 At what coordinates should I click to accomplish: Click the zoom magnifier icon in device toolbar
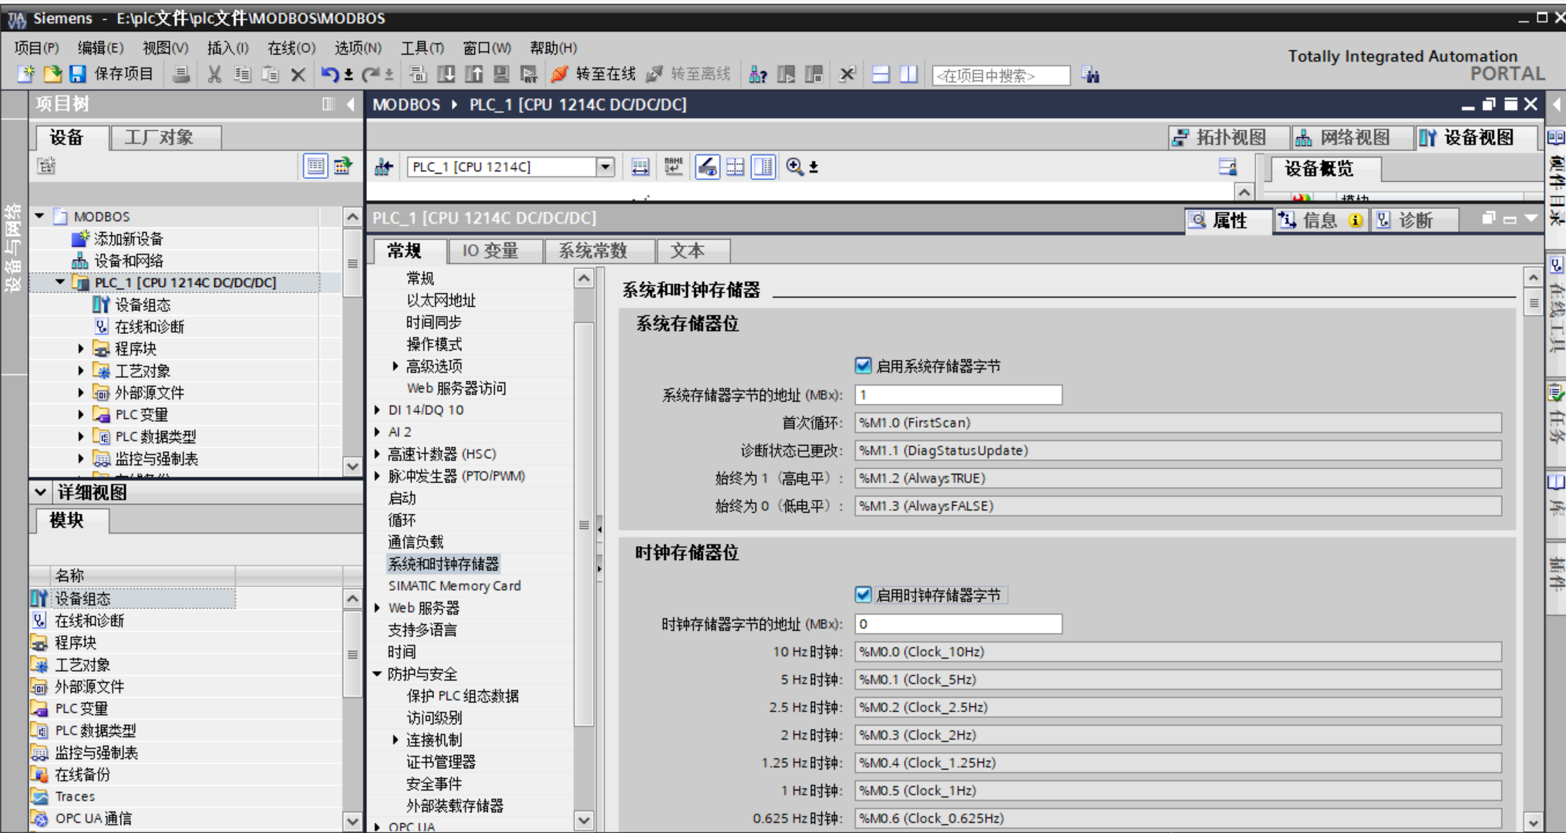pyautogui.click(x=795, y=167)
